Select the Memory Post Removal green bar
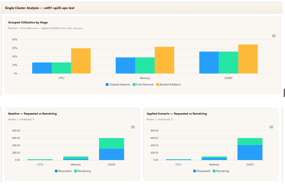The image size is (285, 185). coord(145,65)
